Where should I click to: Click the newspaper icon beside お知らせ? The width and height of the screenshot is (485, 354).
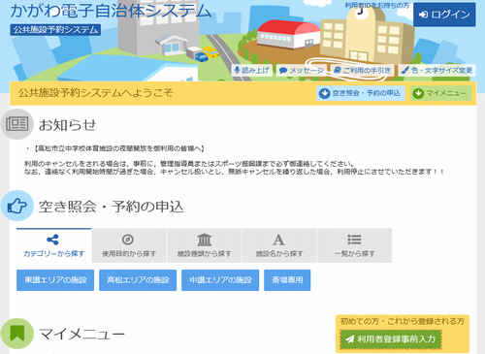(16, 124)
